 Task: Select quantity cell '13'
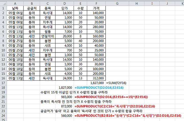[80, 78]
